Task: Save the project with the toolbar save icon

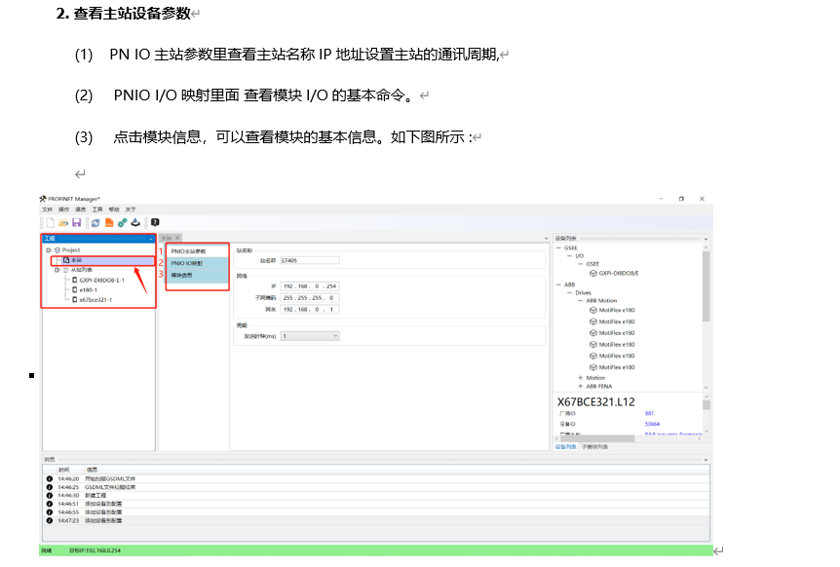Action: (x=76, y=221)
